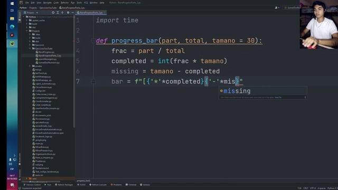This screenshot has width=338, height=190.
Task: Expand the .idea folder under Projects
Action: [30, 34]
